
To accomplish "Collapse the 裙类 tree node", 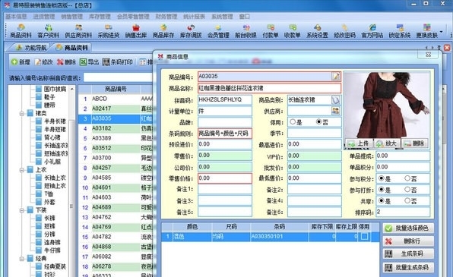I will [22, 113].
